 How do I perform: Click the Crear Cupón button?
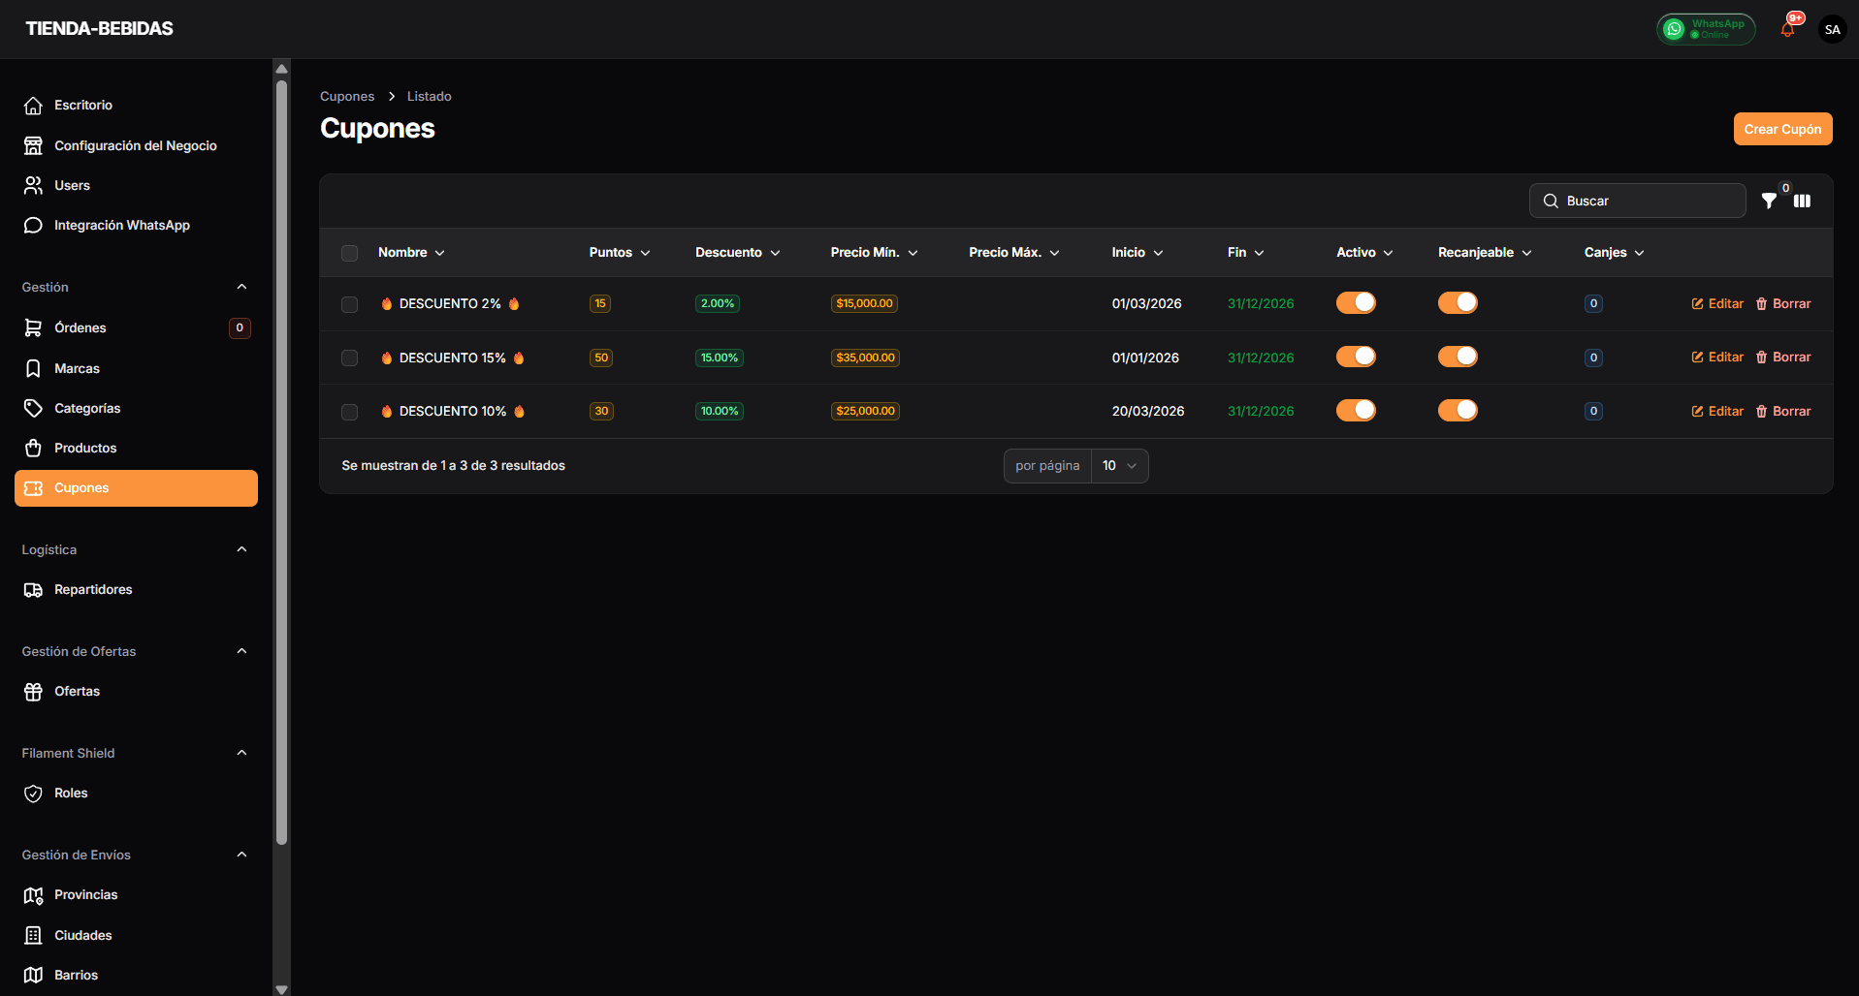pyautogui.click(x=1782, y=129)
